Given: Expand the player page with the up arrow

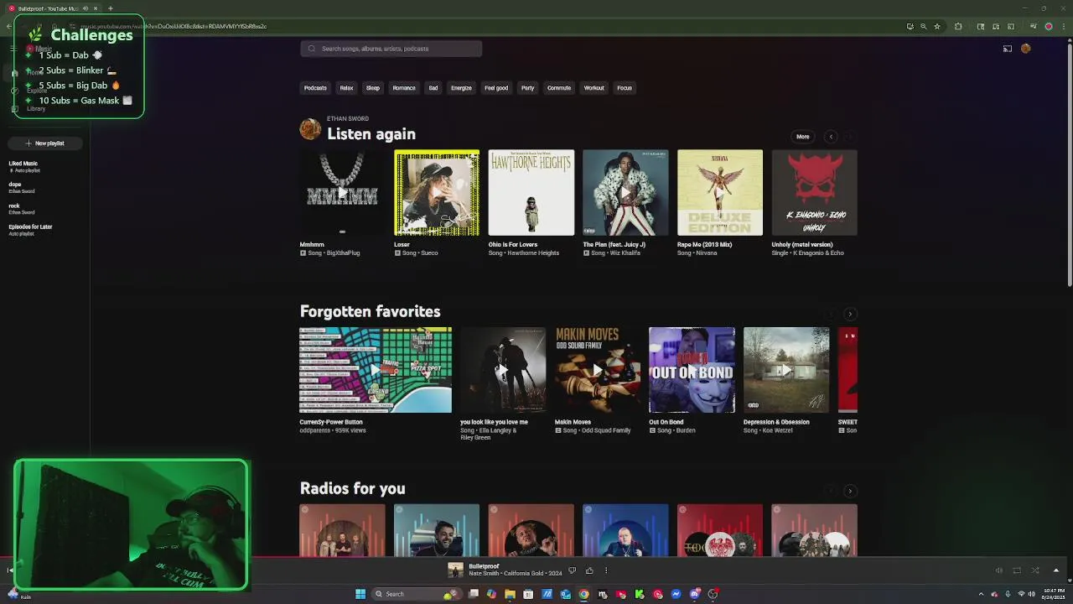Looking at the screenshot, I should coord(1056,570).
